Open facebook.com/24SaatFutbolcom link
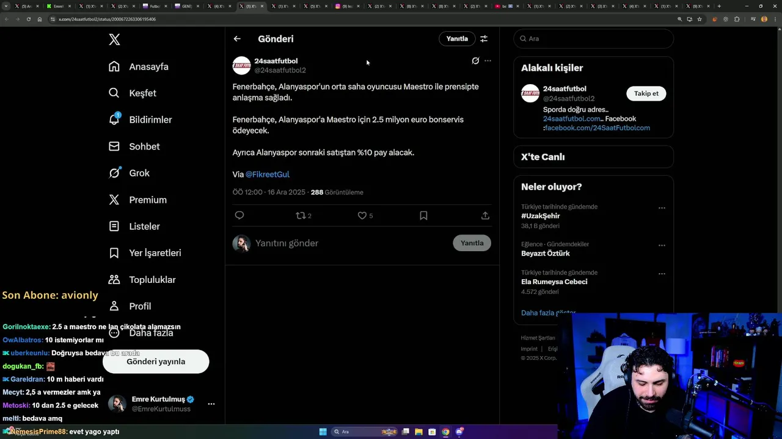Image resolution: width=782 pixels, height=439 pixels. (x=597, y=128)
